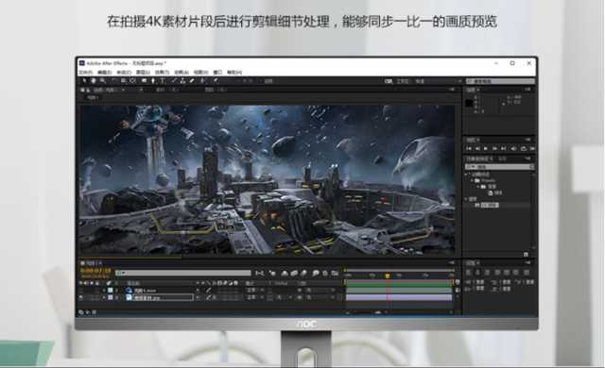Open the 视图(V) menu
Image resolution: width=605 pixels, height=368 pixels.
tap(200, 73)
